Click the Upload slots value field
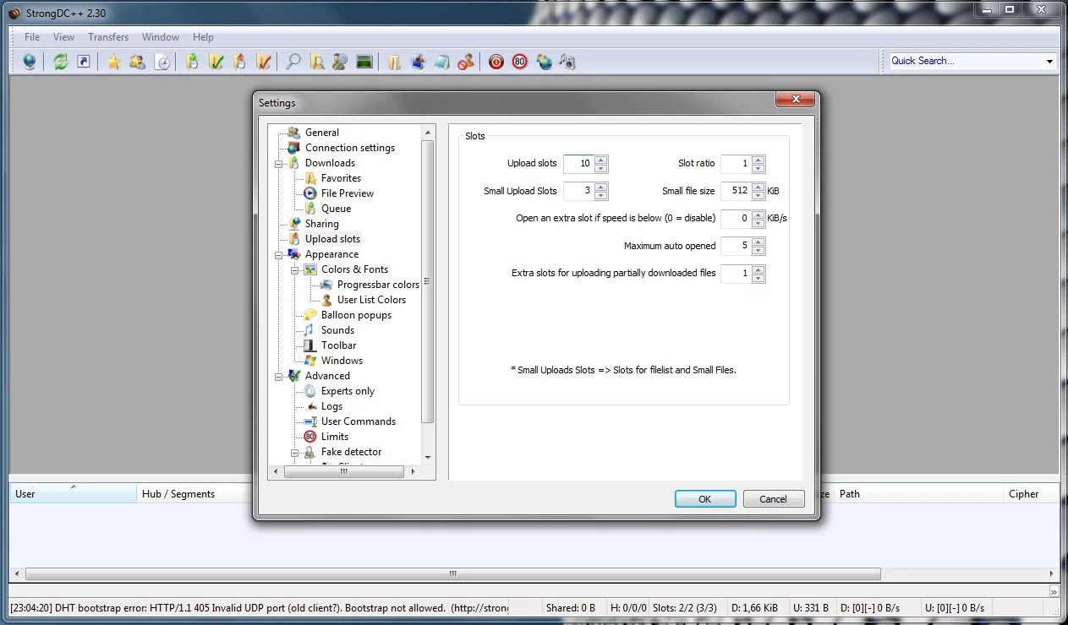The width and height of the screenshot is (1068, 625). tap(578, 164)
